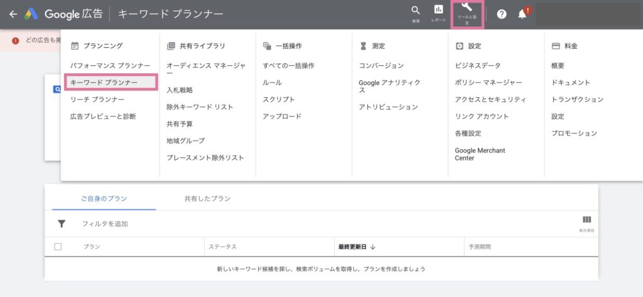Open ドキュメント under 料金
The width and height of the screenshot is (643, 297).
571,82
